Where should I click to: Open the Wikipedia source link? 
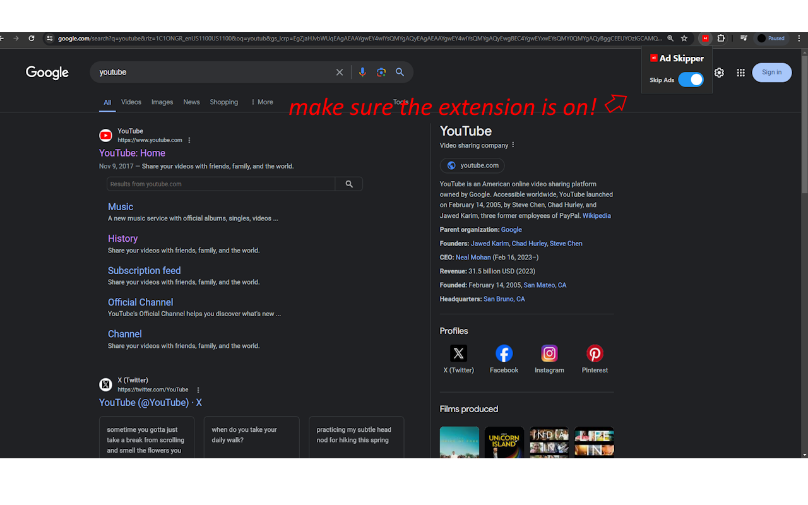tap(597, 216)
